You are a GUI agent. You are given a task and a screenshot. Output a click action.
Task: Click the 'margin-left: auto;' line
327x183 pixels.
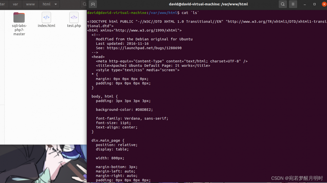tap(116, 171)
